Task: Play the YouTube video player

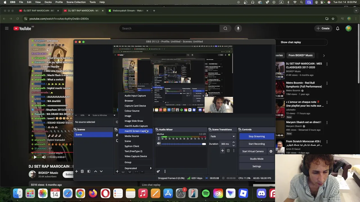Action: pyautogui.click(x=35, y=157)
